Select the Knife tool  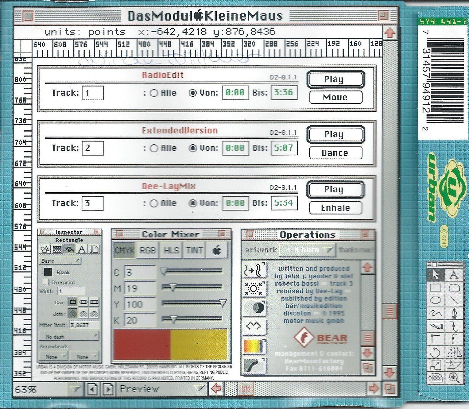436,326
